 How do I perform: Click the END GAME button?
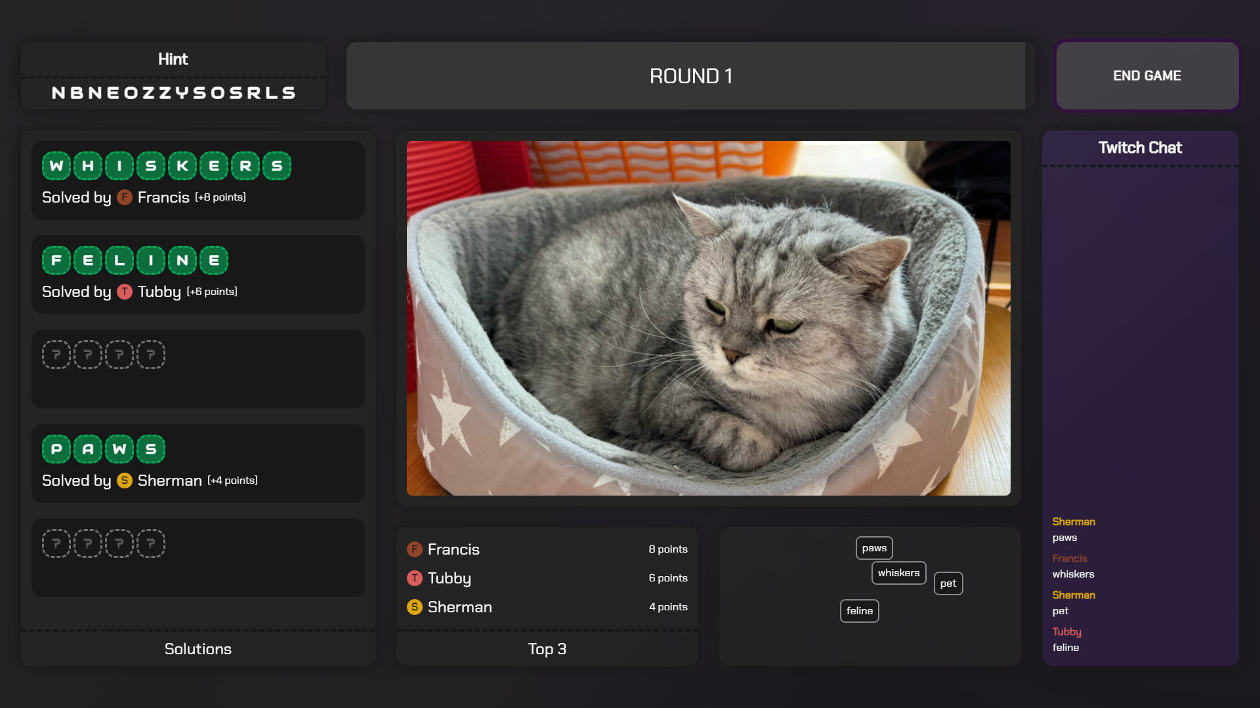click(x=1146, y=76)
